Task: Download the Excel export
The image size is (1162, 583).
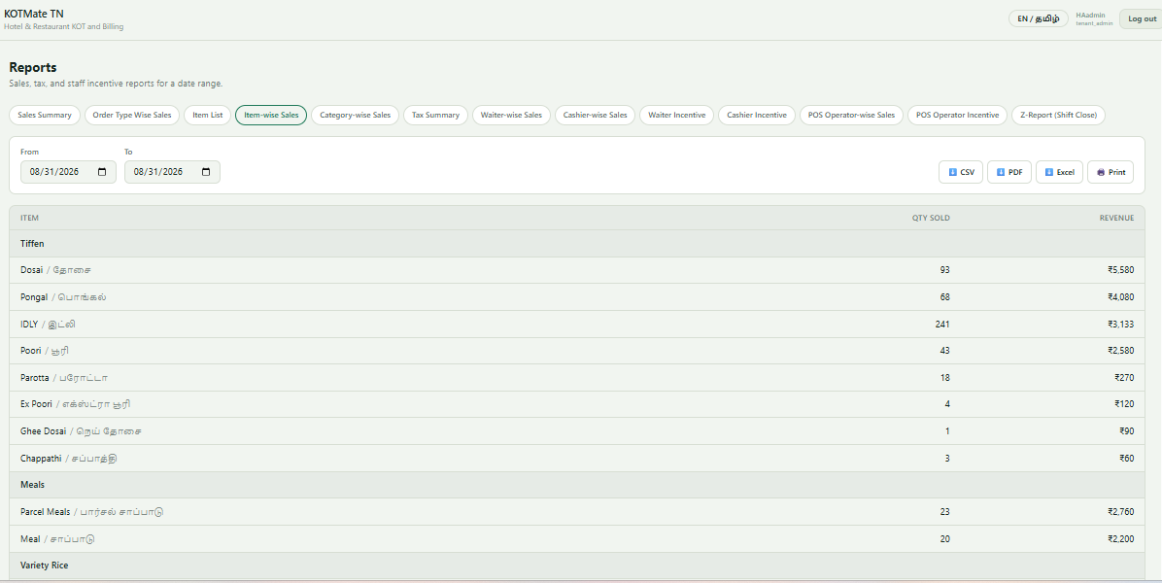Action: (1060, 172)
